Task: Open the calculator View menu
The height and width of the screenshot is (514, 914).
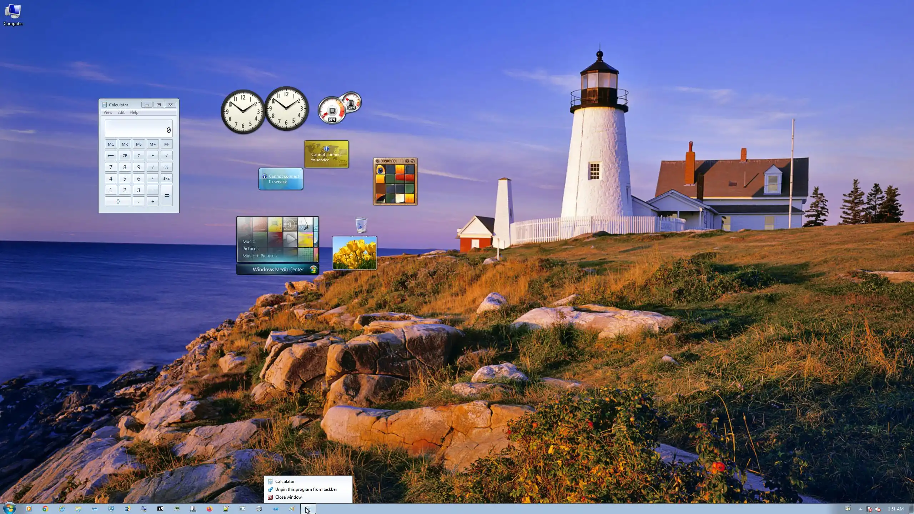Action: click(x=108, y=112)
